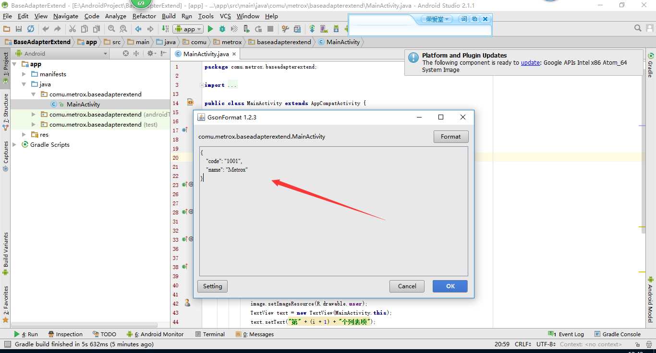
Task: Click the Find magnifier toolbar icon
Action: [111, 29]
